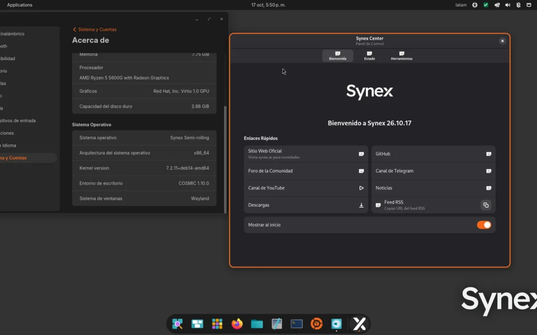
Task: Open Canal de YouTube link
Action: tap(306, 188)
